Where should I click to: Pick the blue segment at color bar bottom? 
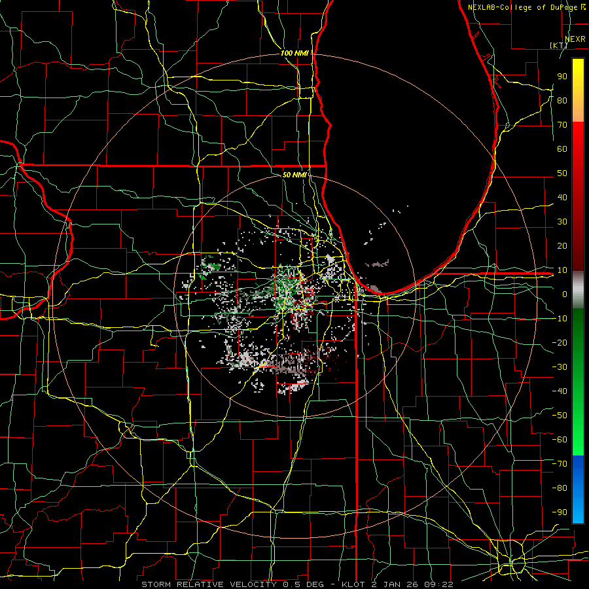point(578,489)
